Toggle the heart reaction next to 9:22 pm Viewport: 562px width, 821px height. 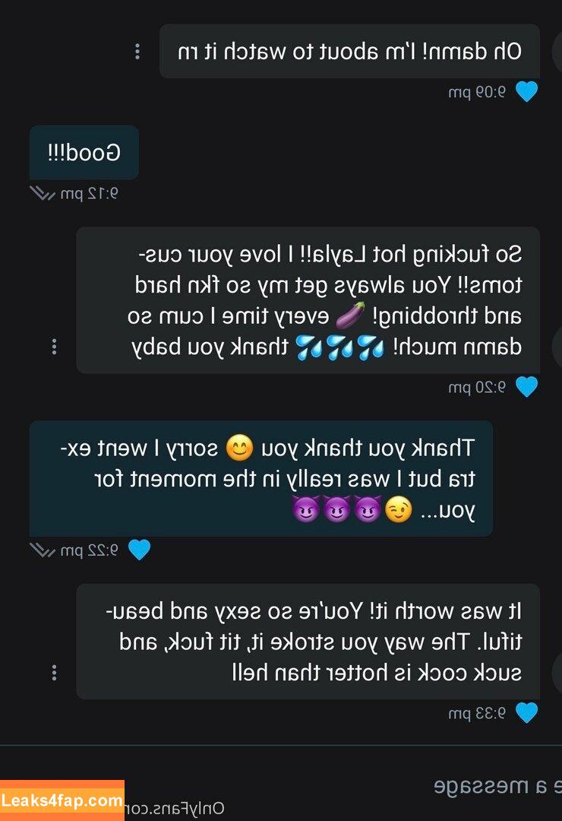pyautogui.click(x=139, y=550)
